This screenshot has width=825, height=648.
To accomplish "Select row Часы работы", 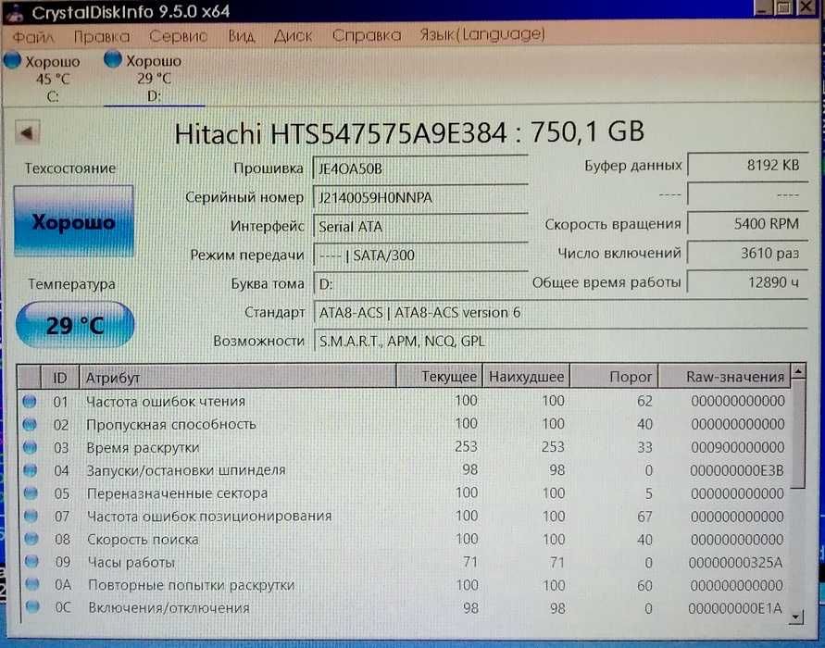I will pos(404,562).
